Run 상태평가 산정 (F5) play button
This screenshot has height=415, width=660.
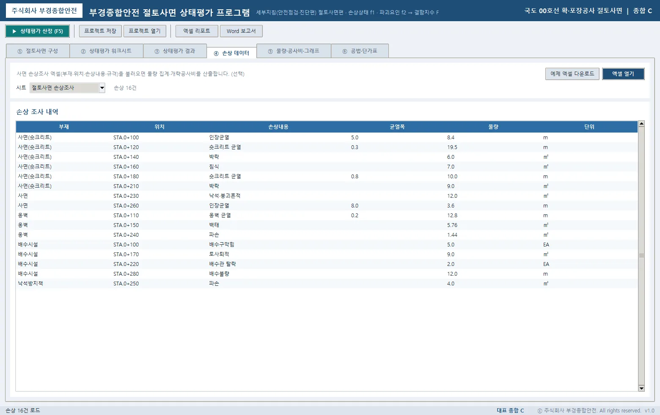pyautogui.click(x=37, y=31)
